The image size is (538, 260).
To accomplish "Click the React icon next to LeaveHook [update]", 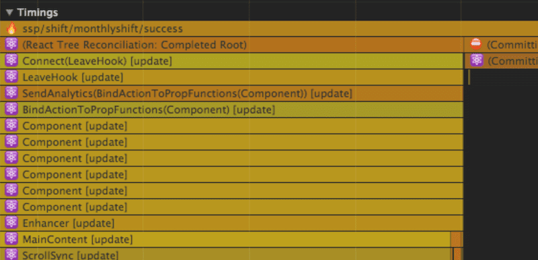I will (11, 77).
